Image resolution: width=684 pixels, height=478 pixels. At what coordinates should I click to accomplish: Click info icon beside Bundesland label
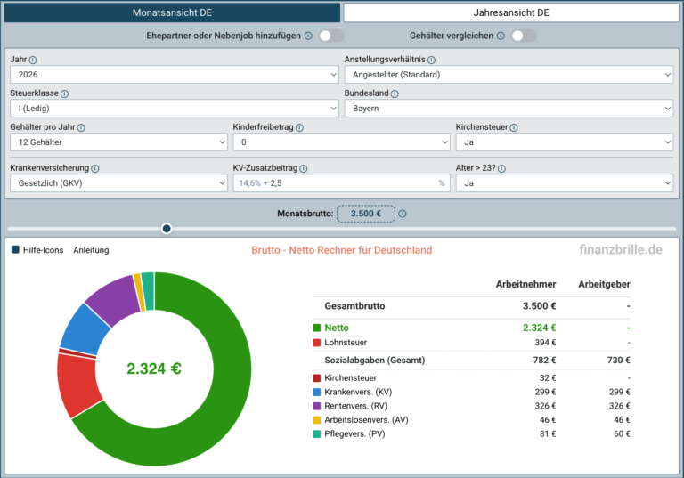[x=395, y=93]
